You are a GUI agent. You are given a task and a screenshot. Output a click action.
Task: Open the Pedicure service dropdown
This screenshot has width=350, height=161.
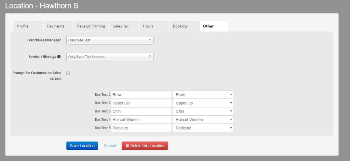pos(203,128)
